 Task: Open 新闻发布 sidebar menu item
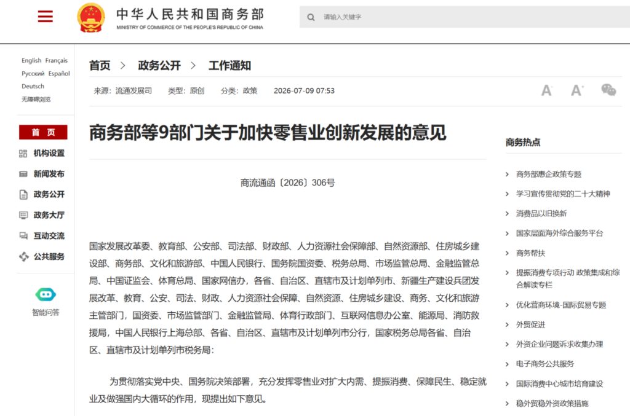[49, 174]
